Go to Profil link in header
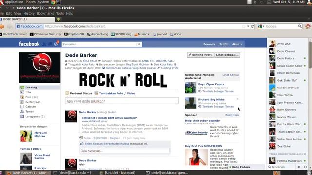Image resolution: width=312 pixels, height=175 pixels. coord(223,44)
